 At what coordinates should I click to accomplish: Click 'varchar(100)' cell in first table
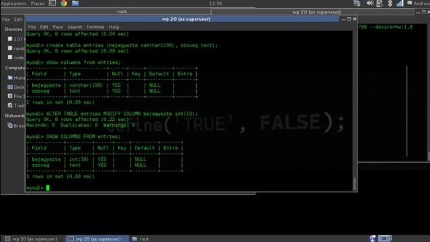coord(86,85)
